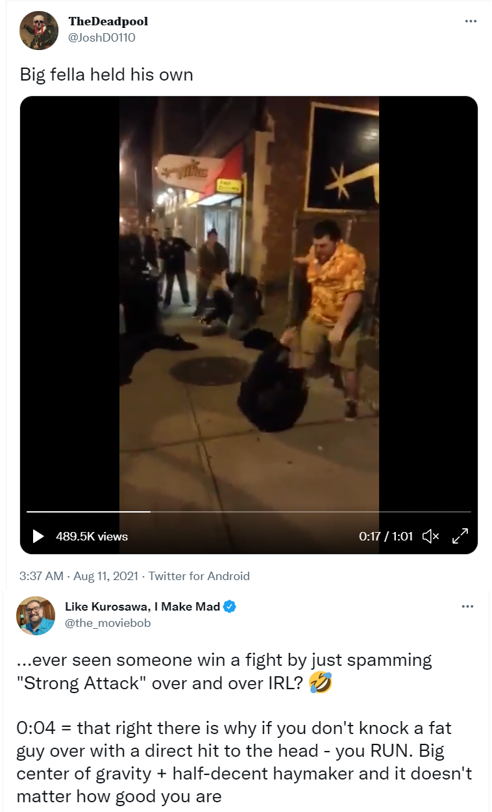The height and width of the screenshot is (812, 492).
Task: Click the @JoshD0110 handle
Action: pyautogui.click(x=101, y=38)
